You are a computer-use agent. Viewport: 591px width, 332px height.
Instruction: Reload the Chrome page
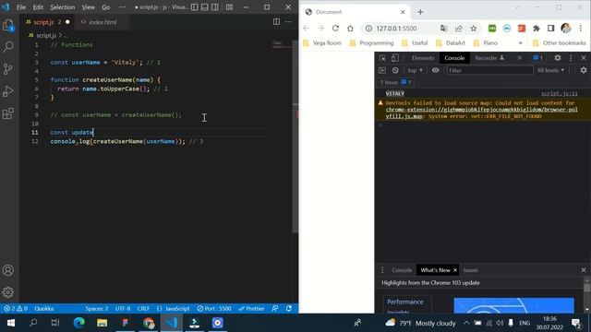point(335,29)
